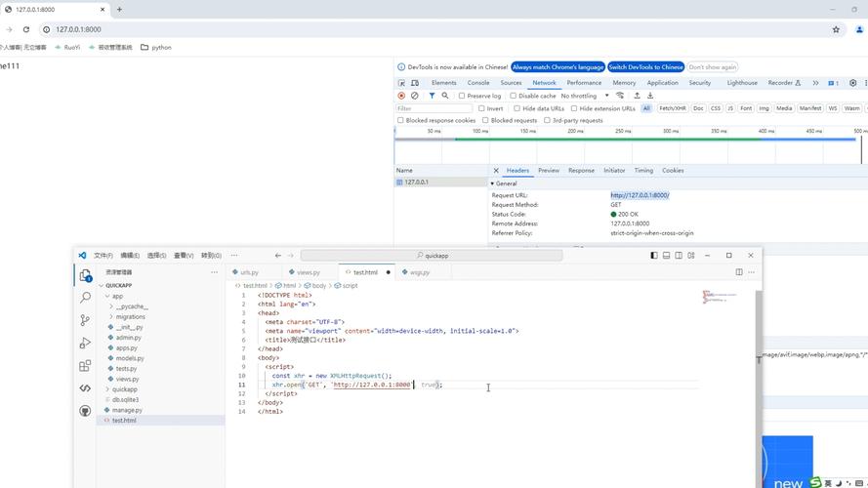Open the VS Code Search view
The image size is (868, 488).
(85, 298)
